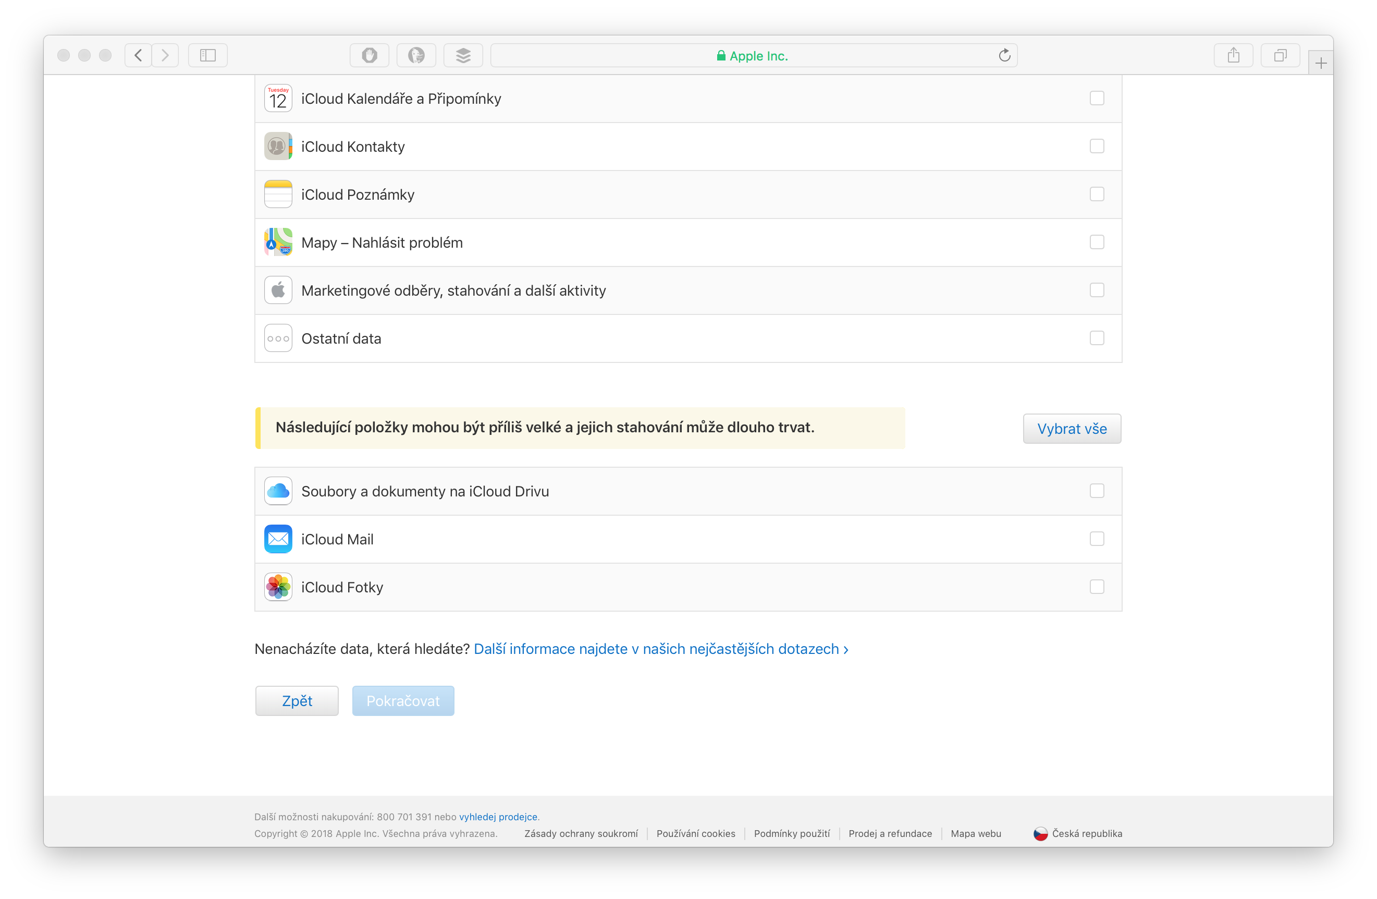This screenshot has height=899, width=1377.
Task: Select the Česká republika region link
Action: coord(1087,834)
